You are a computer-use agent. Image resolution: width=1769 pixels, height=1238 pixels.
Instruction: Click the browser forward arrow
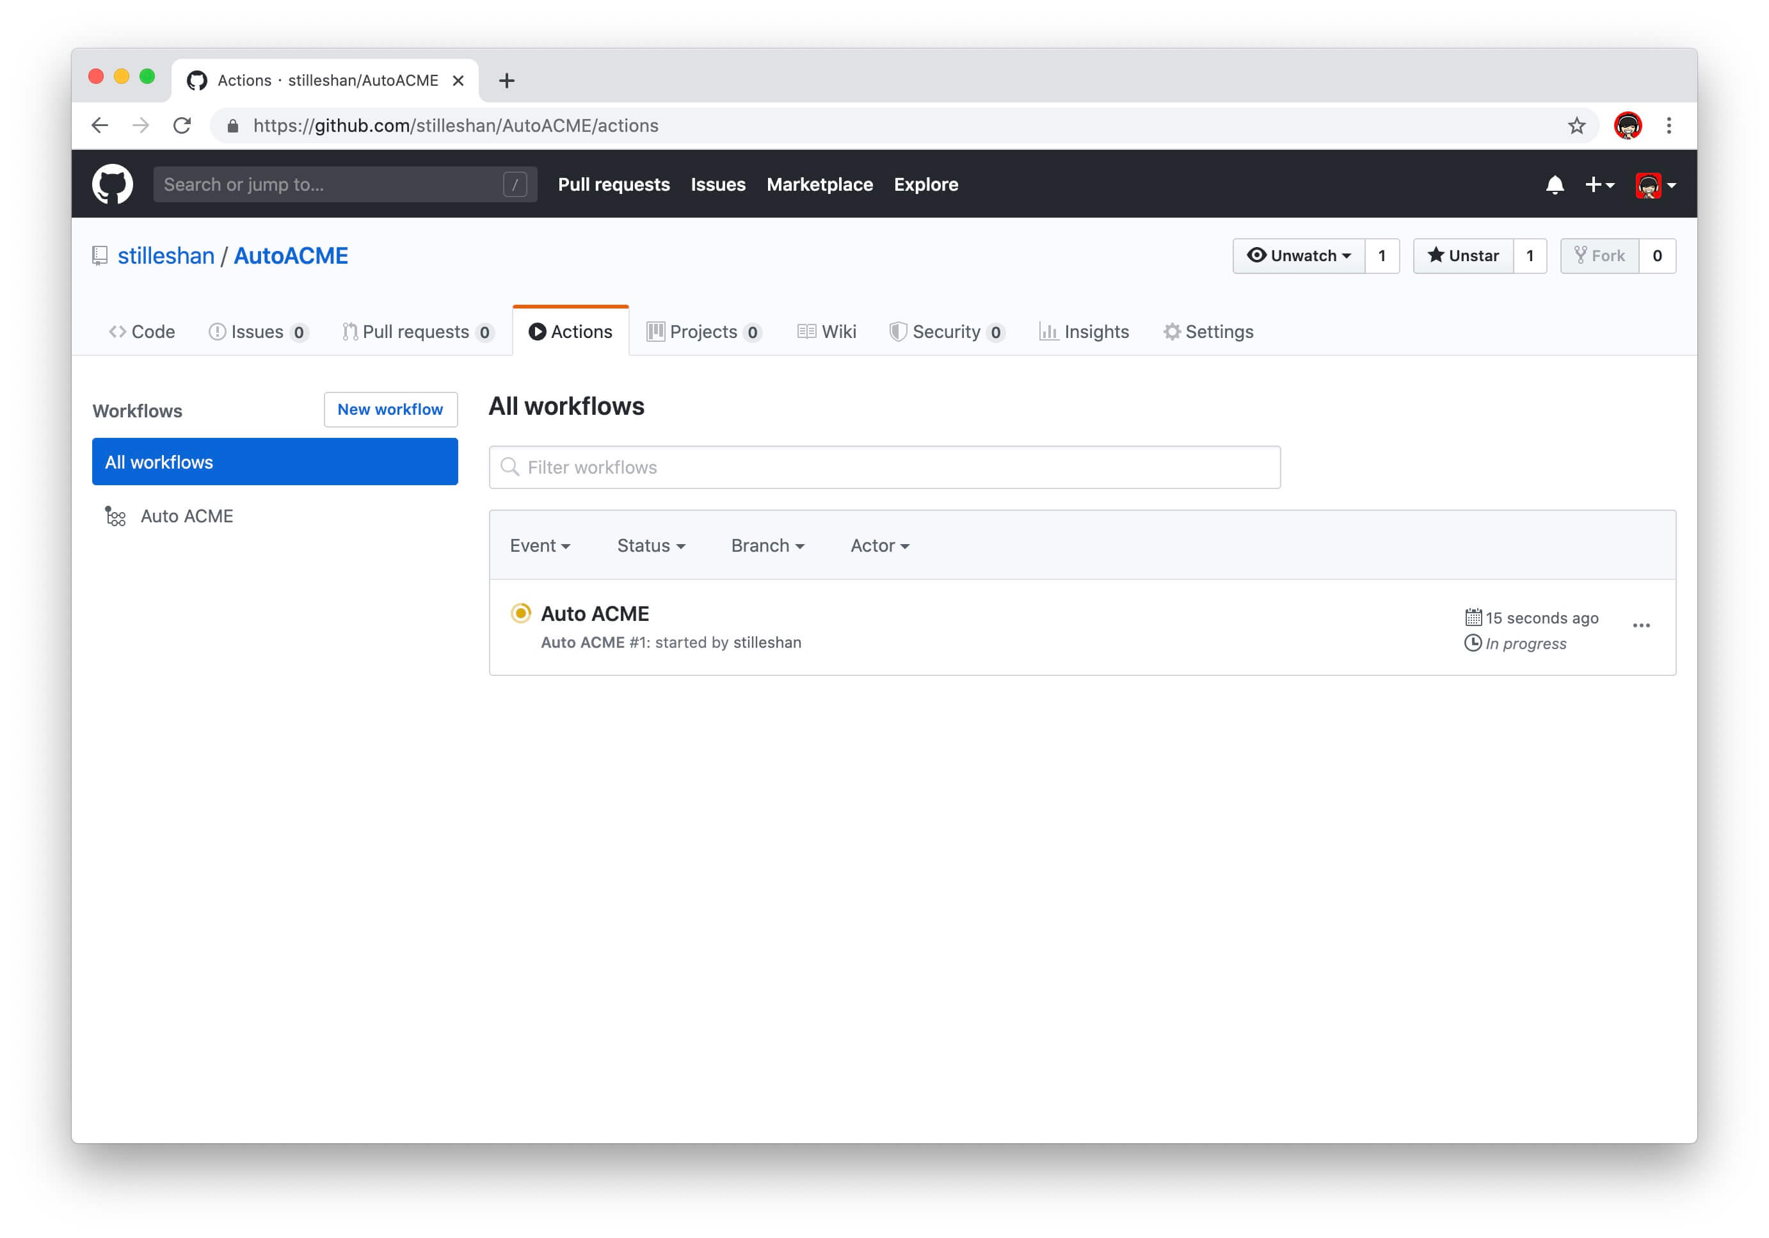point(141,125)
